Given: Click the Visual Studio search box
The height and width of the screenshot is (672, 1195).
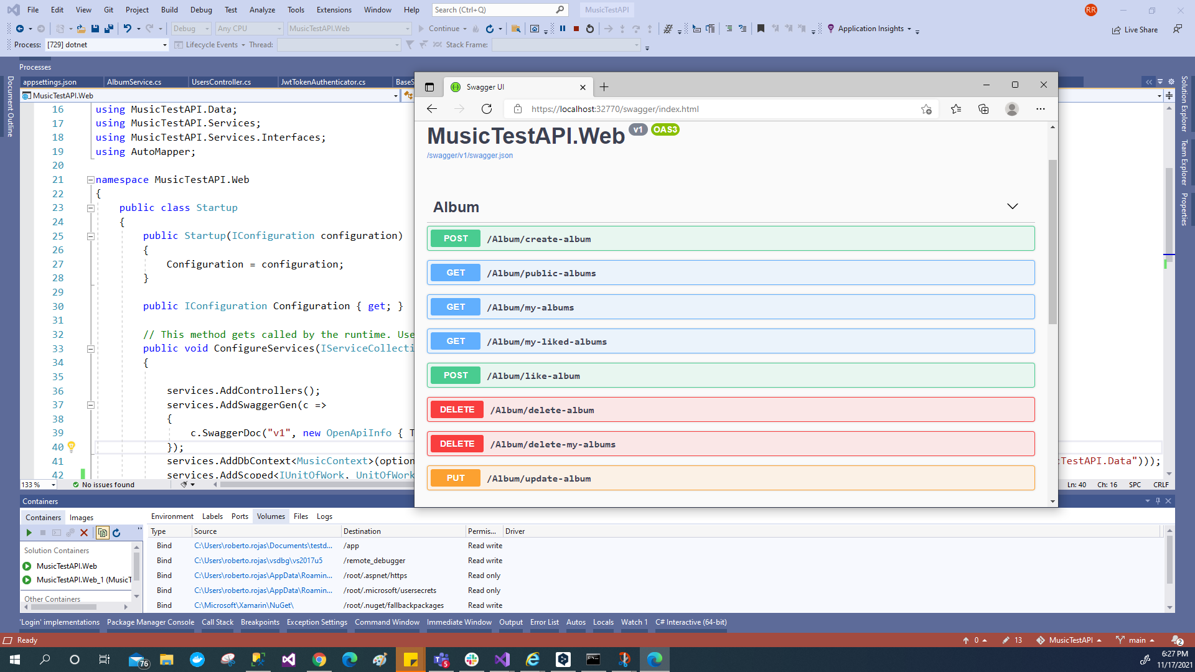Looking at the screenshot, I should (499, 10).
